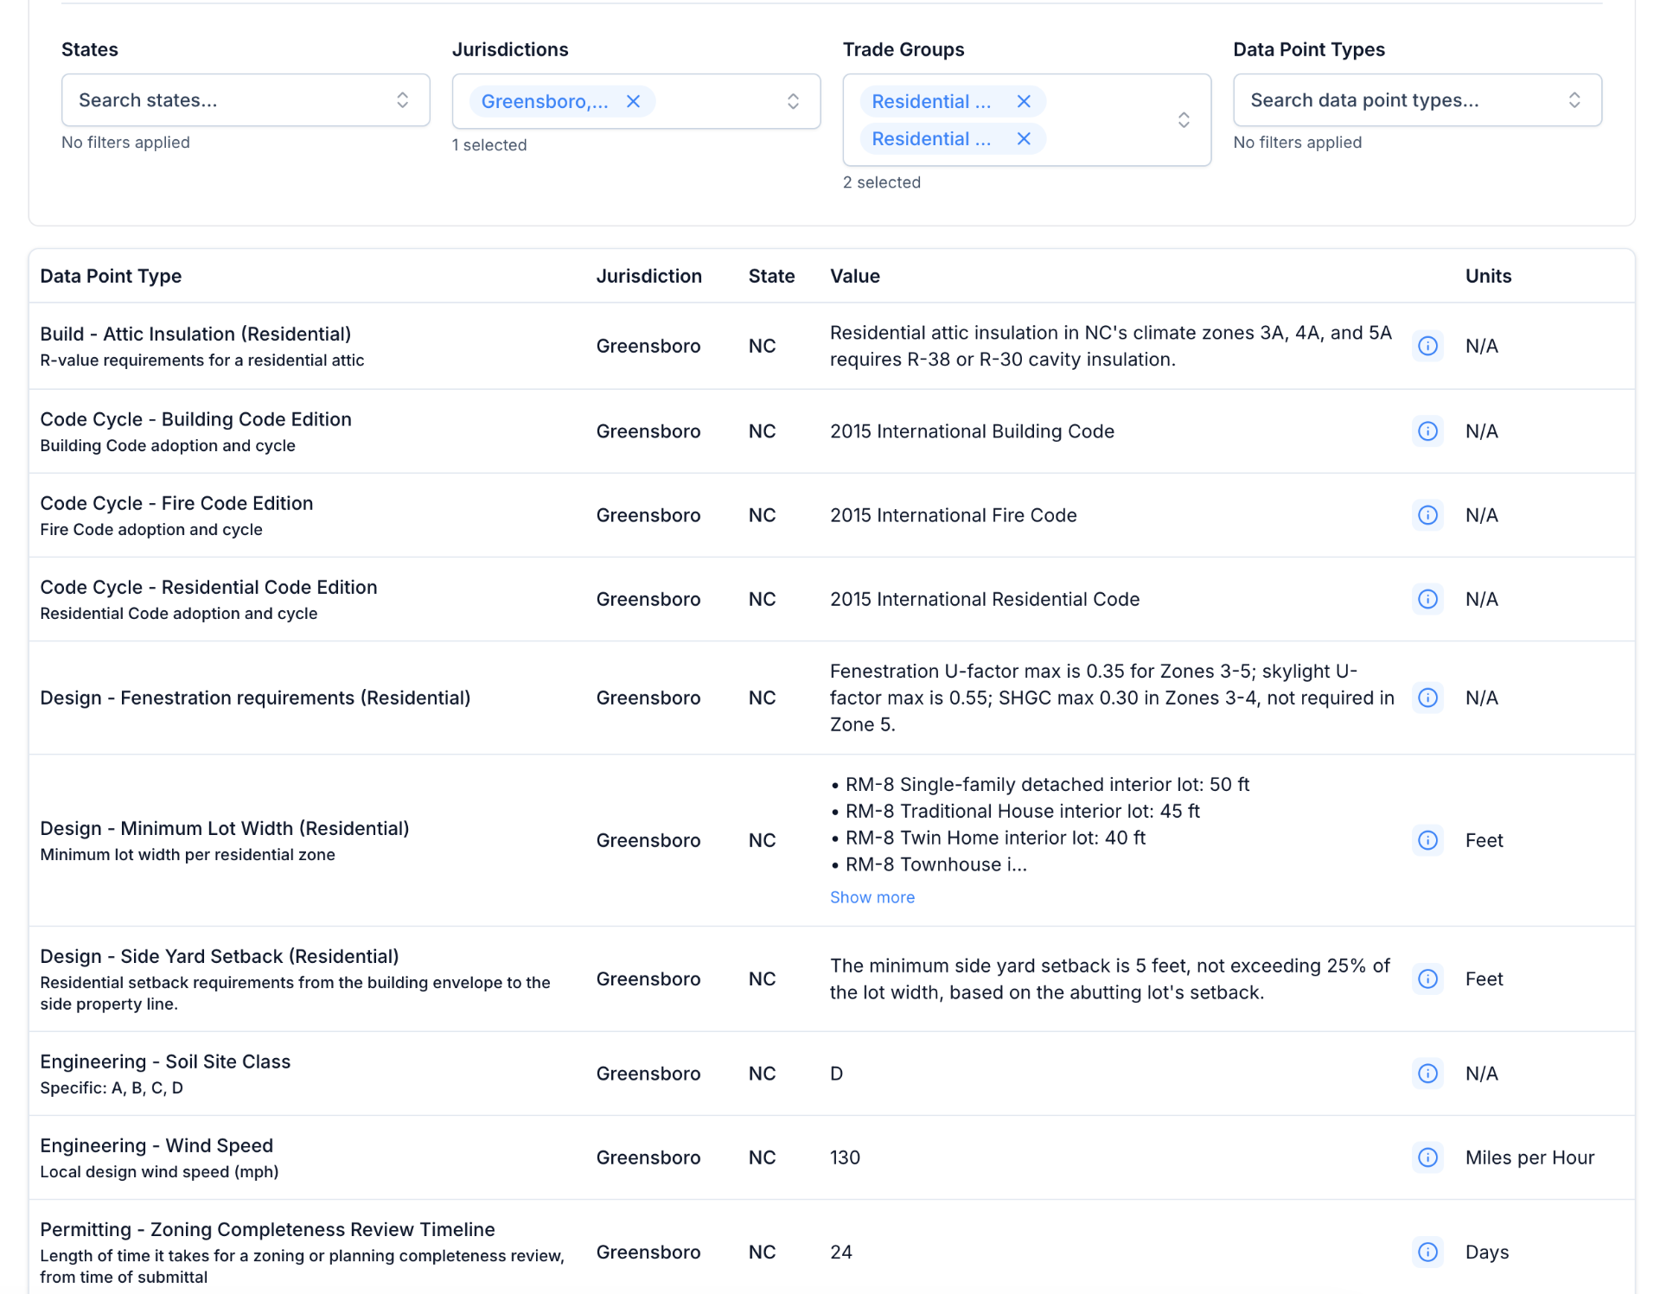1660x1294 pixels.
Task: Click the info icon for Fire Code Edition
Action: click(1427, 515)
